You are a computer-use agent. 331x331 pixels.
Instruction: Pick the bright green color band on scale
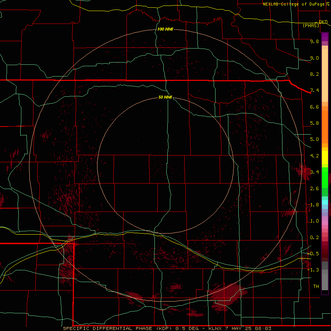(325, 177)
